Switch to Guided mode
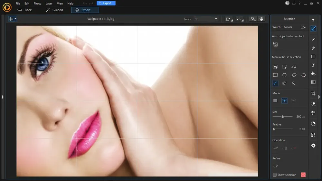 pyautogui.click(x=54, y=10)
